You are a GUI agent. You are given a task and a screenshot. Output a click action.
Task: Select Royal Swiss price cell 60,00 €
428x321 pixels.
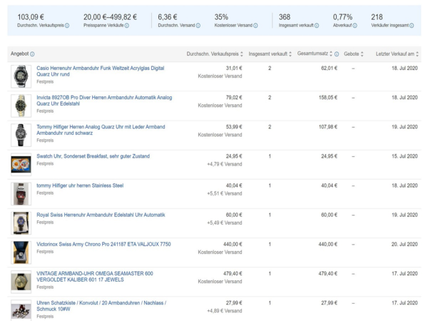[234, 215]
